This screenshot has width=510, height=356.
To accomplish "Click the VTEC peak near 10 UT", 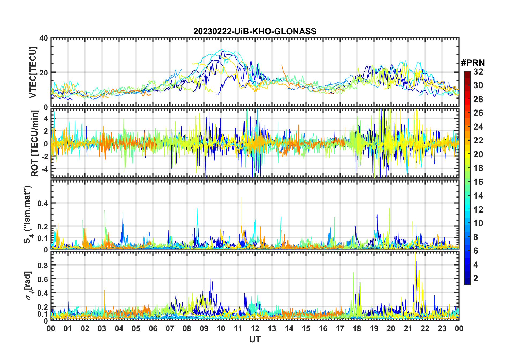I will 222,50.
